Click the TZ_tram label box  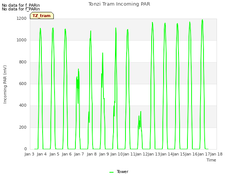tap(42, 16)
